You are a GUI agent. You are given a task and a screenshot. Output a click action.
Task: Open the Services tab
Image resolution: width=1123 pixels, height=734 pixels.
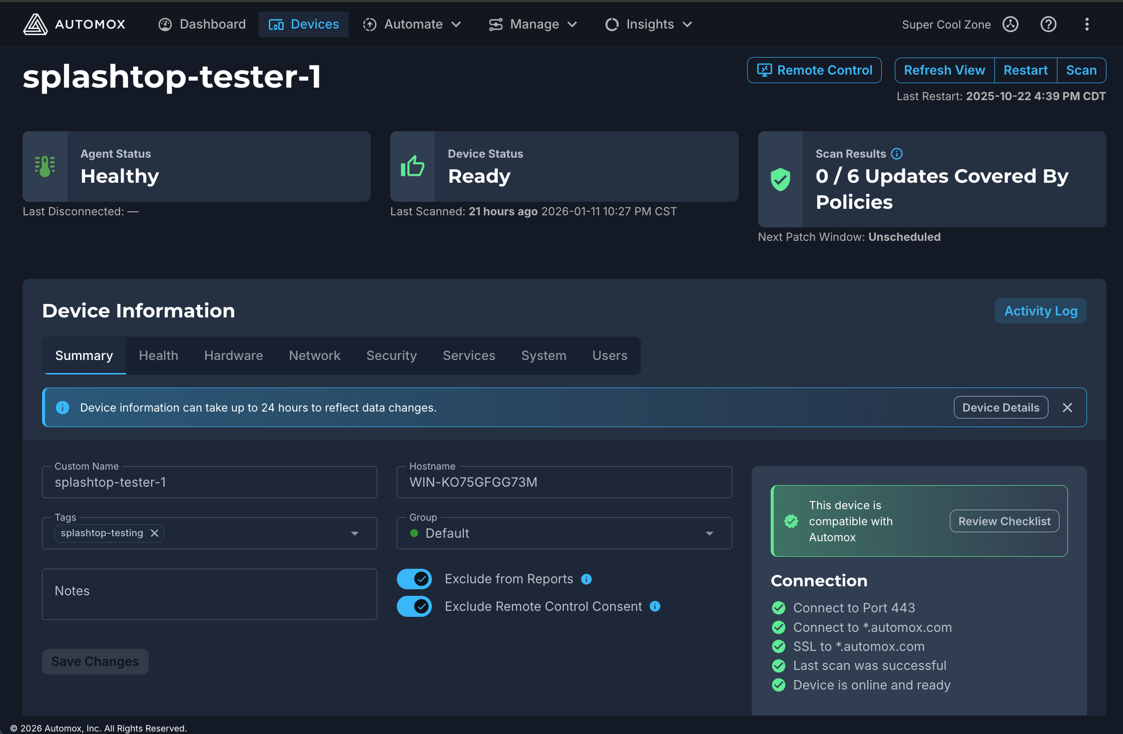[469, 355]
